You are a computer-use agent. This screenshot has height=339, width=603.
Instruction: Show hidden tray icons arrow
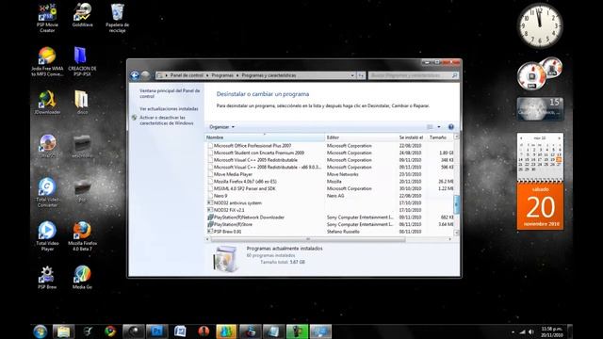coord(513,331)
